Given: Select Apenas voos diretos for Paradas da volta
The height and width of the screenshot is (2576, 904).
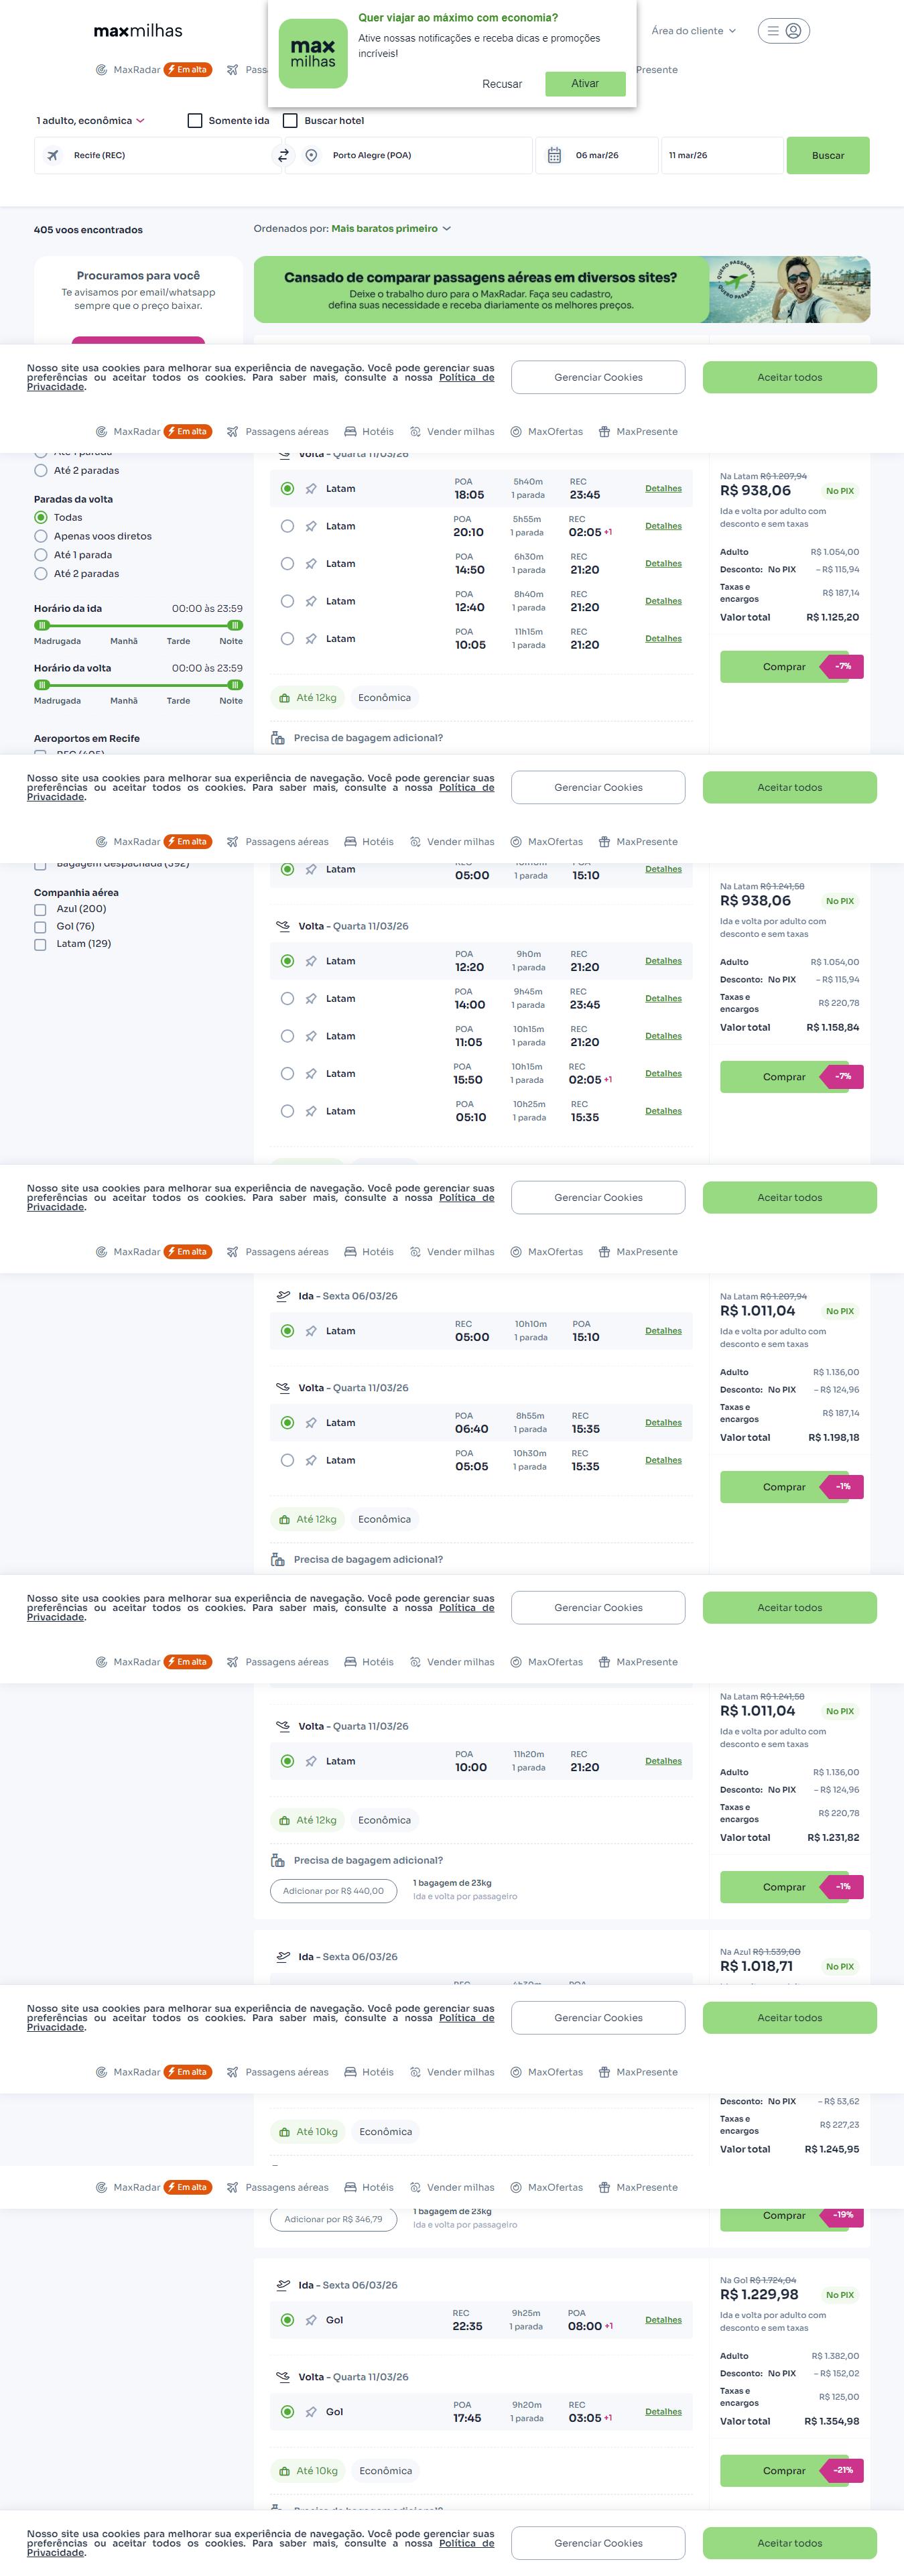Looking at the screenshot, I should click(41, 536).
